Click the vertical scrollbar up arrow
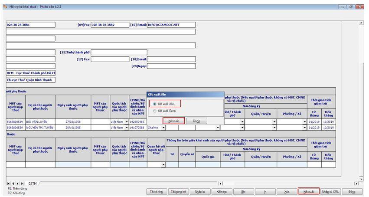369x197 pixels. 362,23
